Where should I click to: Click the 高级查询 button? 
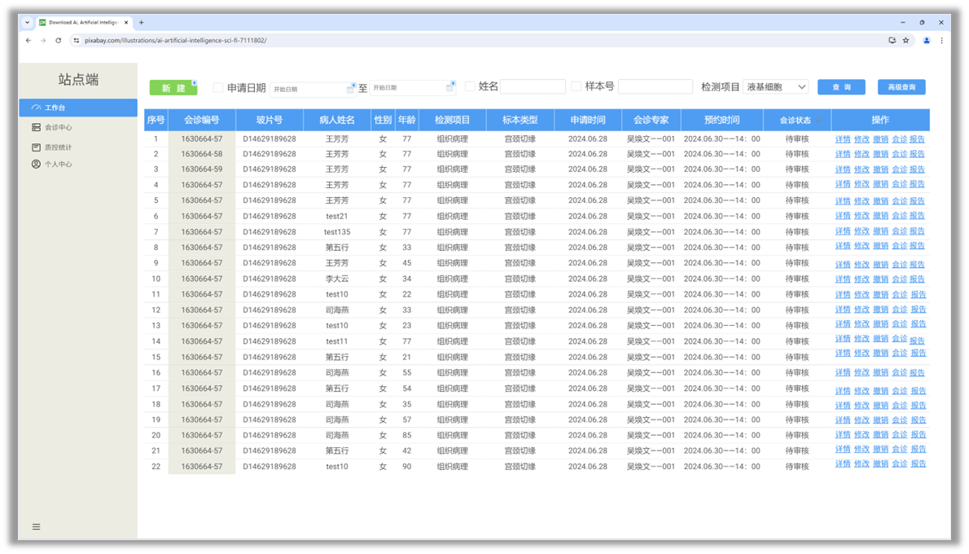901,87
